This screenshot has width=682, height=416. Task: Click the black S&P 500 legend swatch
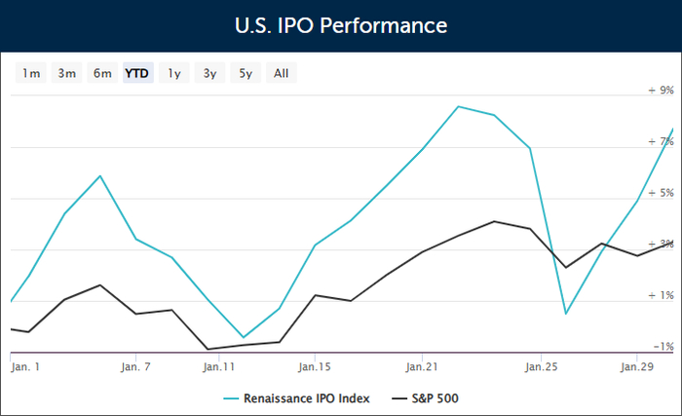(x=398, y=397)
